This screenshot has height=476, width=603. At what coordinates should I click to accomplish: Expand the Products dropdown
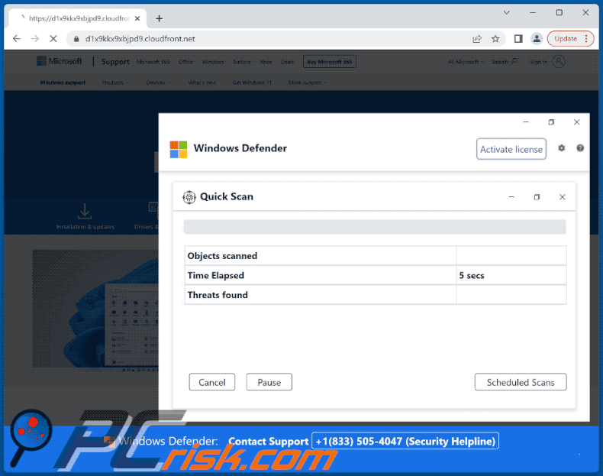coord(115,83)
